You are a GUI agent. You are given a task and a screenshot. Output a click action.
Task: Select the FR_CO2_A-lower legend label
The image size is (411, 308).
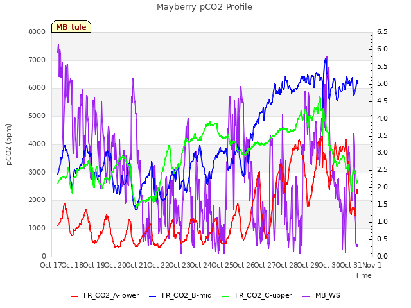[111, 295]
